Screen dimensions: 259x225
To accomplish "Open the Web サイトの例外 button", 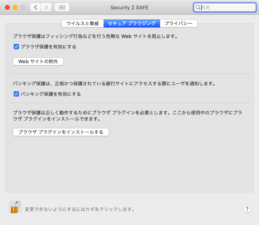I will click(x=38, y=62).
